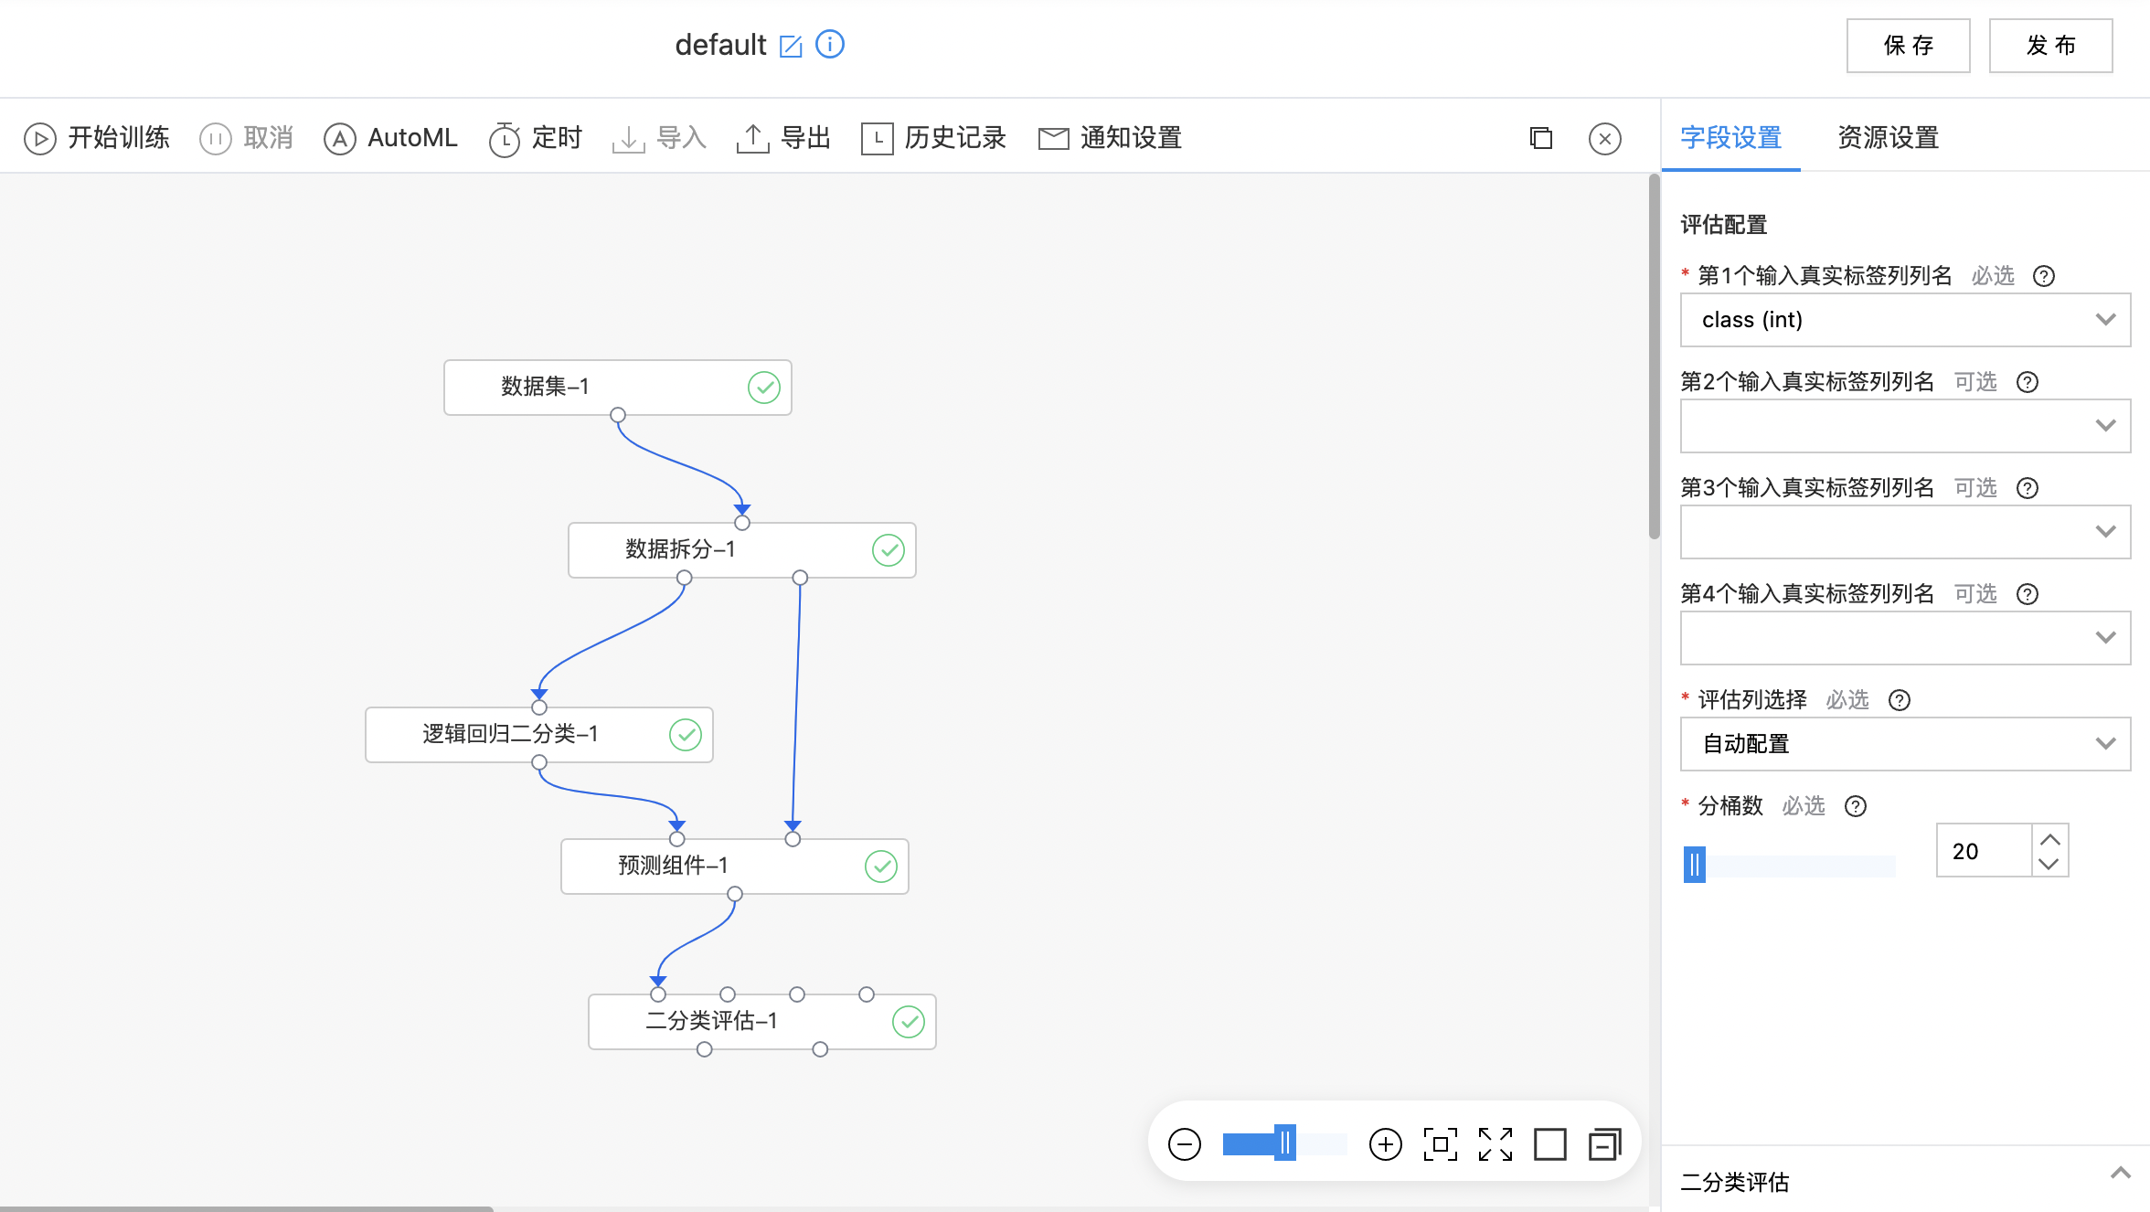Click the collapse nodes icon in the zoom bar
Screen dimensions: 2150x1212
click(1605, 1144)
